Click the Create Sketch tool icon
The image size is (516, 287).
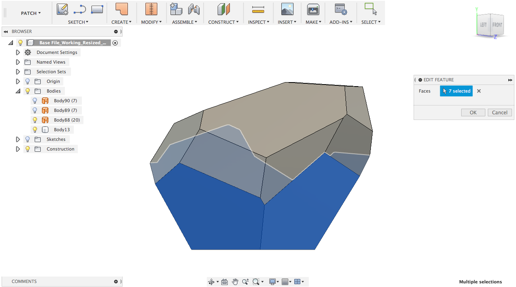62,9
